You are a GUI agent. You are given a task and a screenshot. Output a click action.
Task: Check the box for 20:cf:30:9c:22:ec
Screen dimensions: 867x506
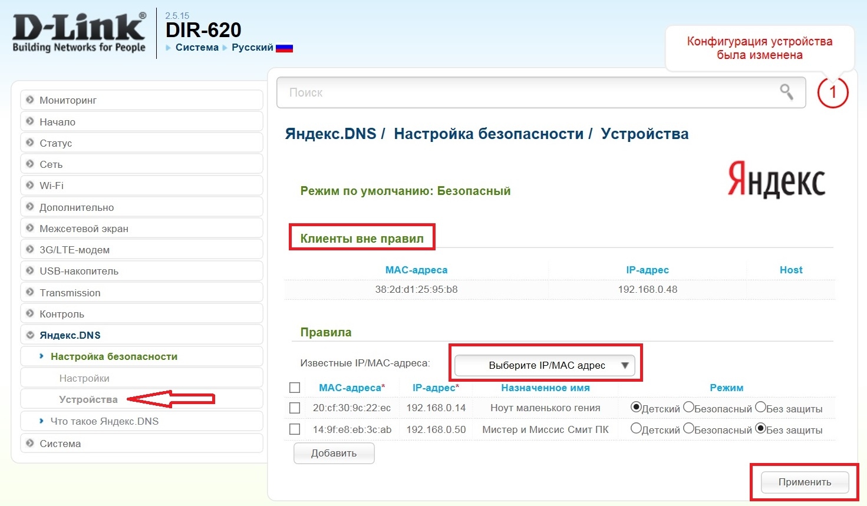[295, 408]
